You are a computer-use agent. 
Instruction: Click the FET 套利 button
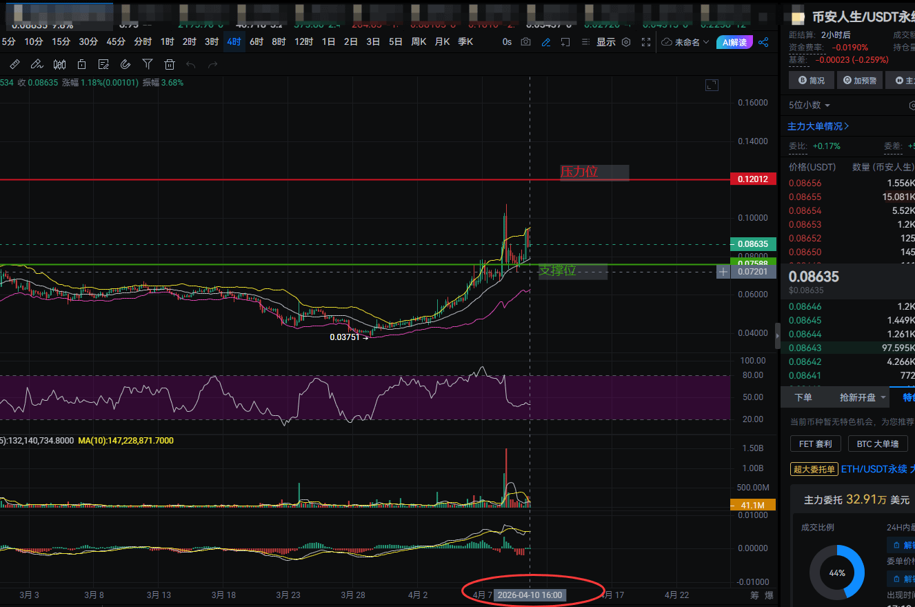click(x=816, y=444)
